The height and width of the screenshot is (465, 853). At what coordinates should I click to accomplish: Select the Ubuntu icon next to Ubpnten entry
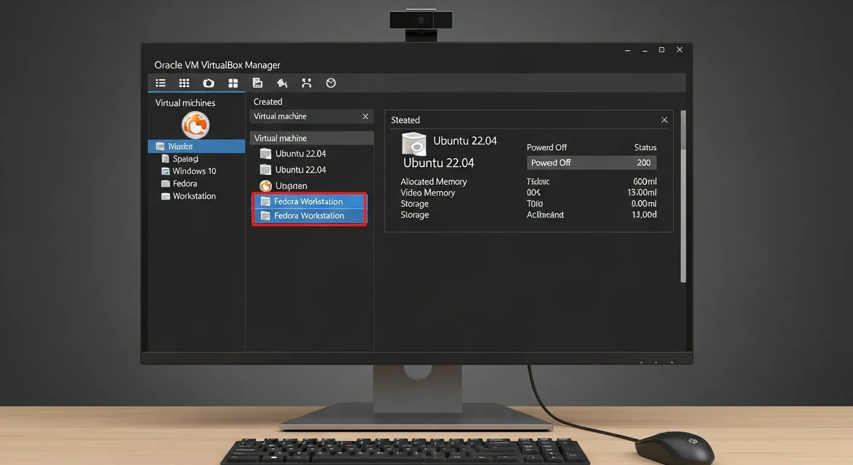click(265, 185)
